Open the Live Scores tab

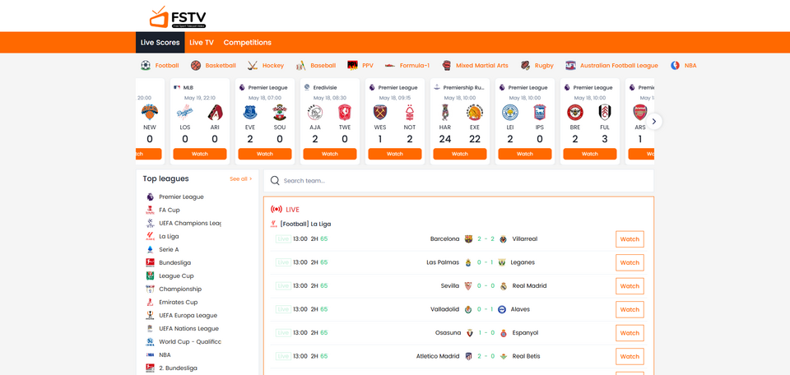pyautogui.click(x=160, y=42)
